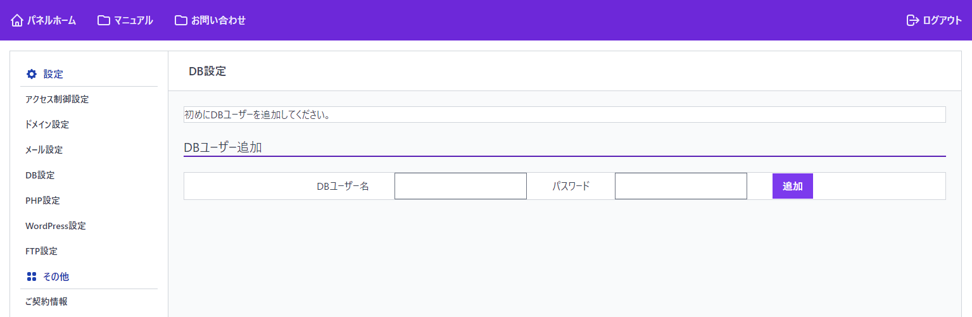Choose DB設定 in the sidebar

[40, 175]
